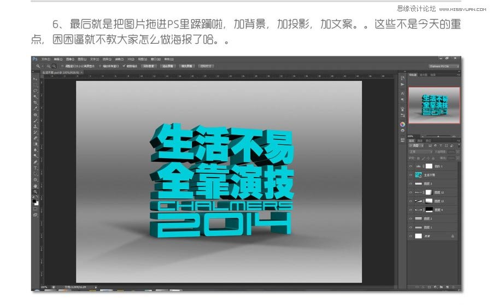The height and width of the screenshot is (305, 492).
Task: Select the Zoom tool in toolbox
Action: coord(36,192)
